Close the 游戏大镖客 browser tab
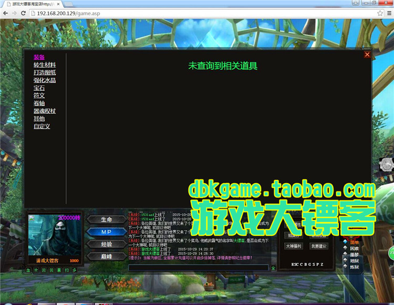 click(58, 4)
